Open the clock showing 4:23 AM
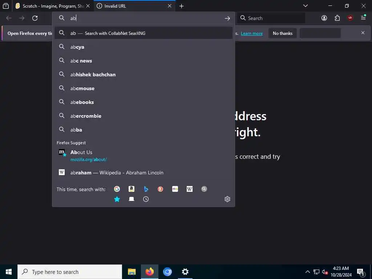This screenshot has height=279, width=372. 341,272
